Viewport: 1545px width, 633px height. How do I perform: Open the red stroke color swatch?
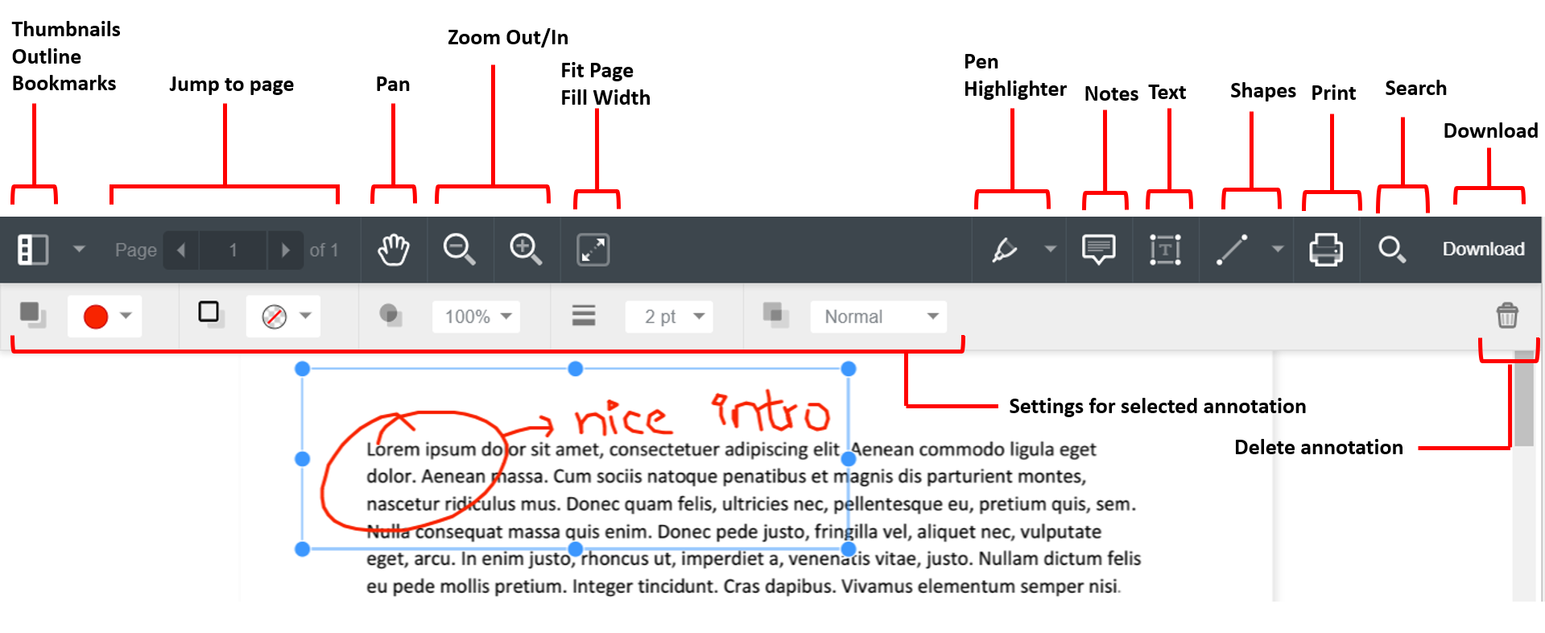tap(105, 316)
